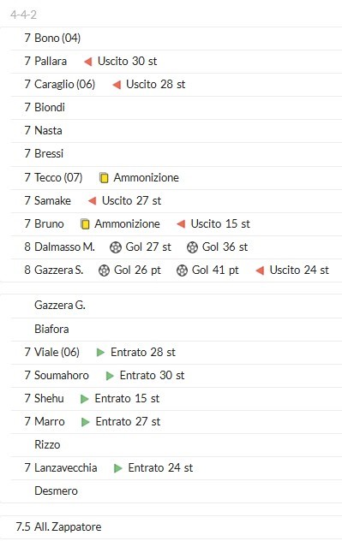
Task: Open coach All. Zappatore entry
Action: click(x=68, y=526)
